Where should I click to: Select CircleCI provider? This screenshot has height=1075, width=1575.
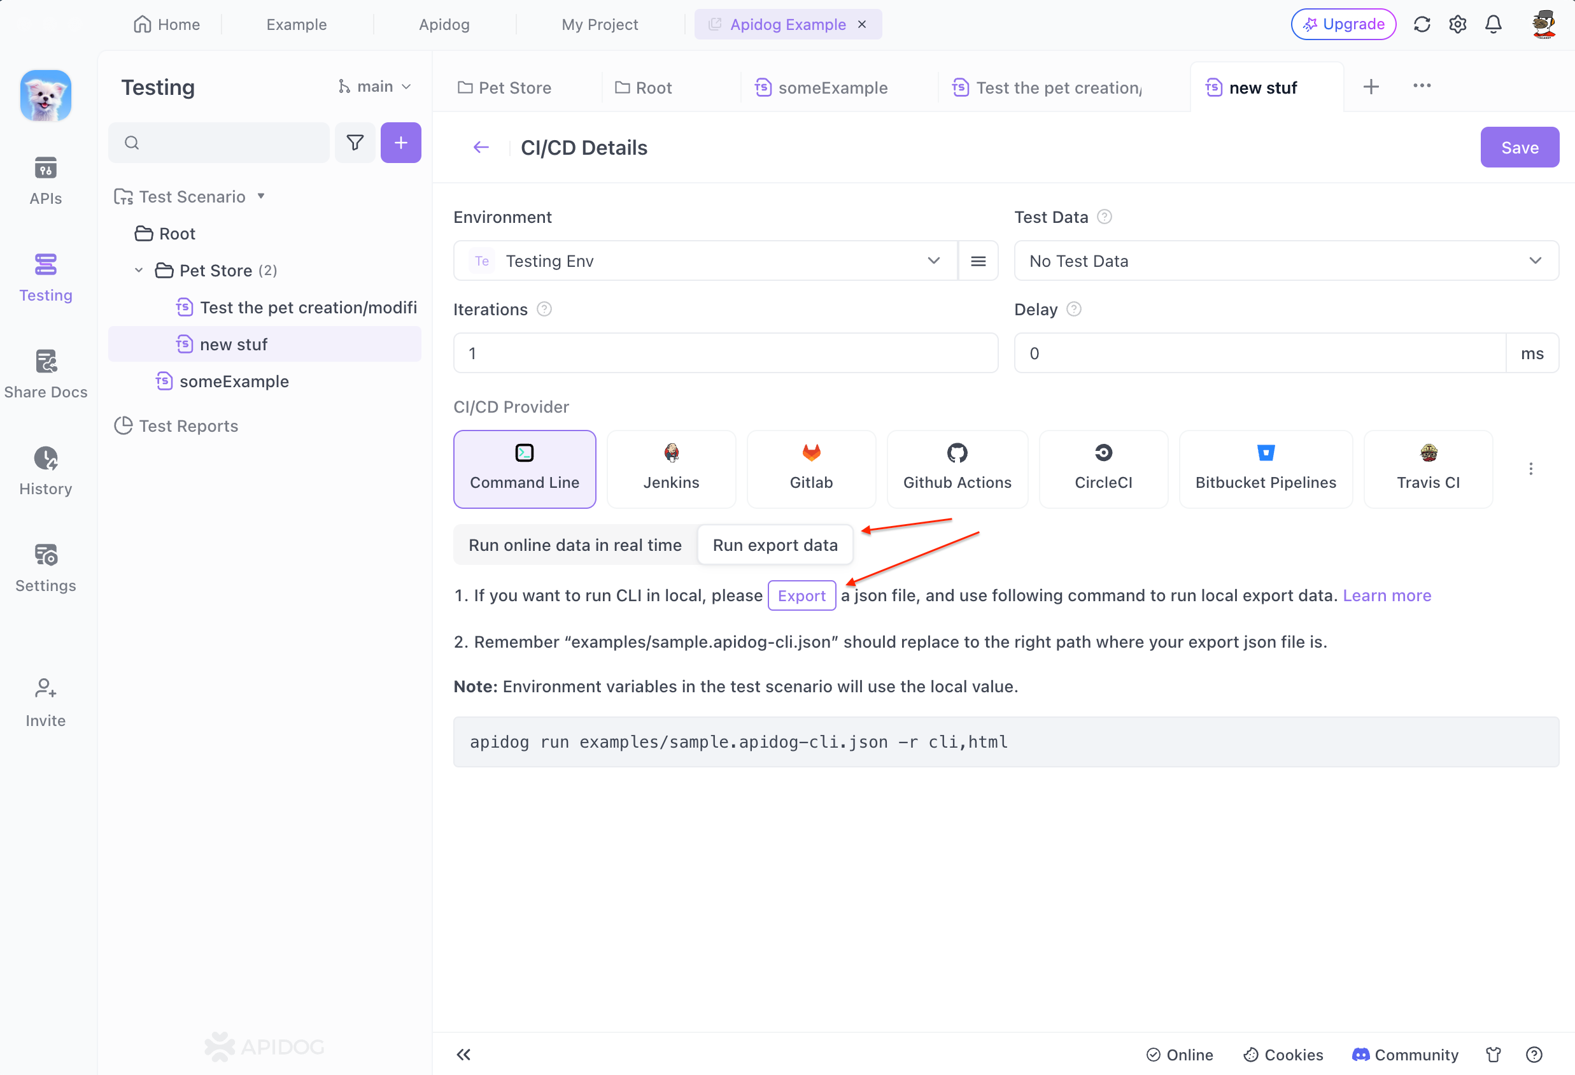coord(1103,469)
